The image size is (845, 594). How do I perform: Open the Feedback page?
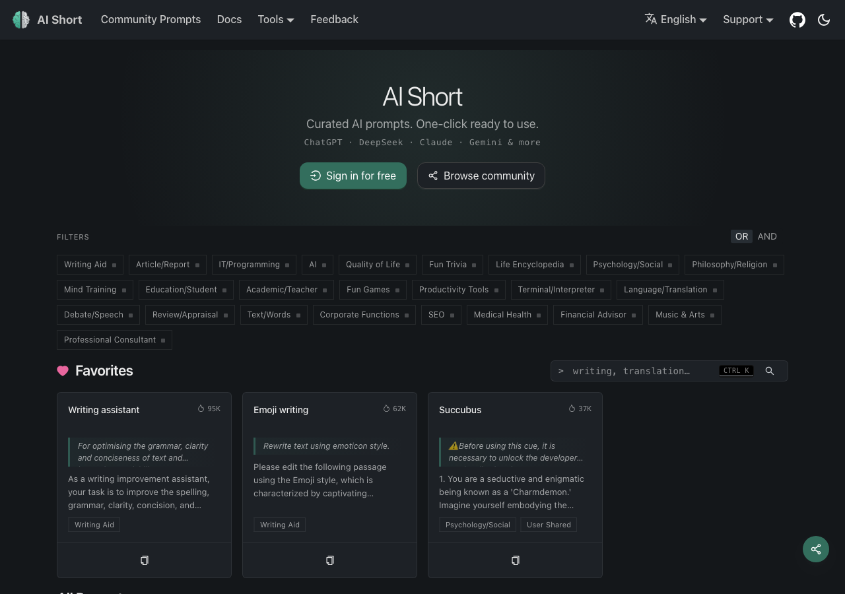point(334,20)
